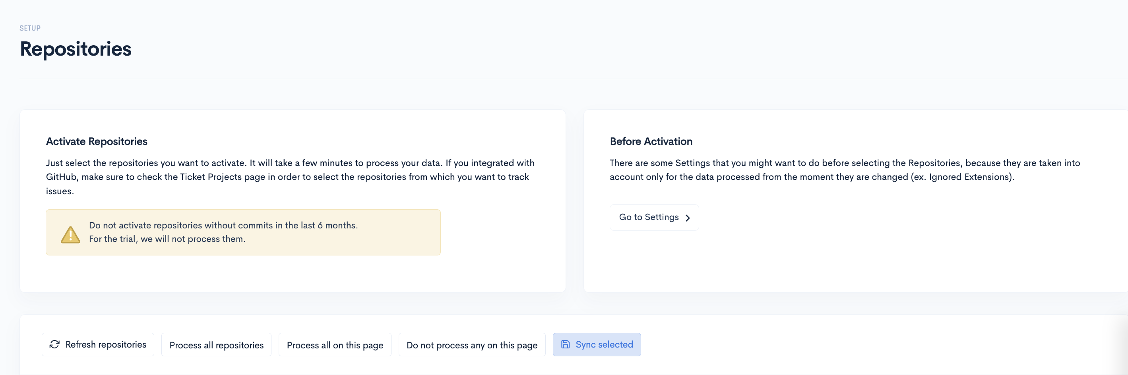Select Process all on this page
The width and height of the screenshot is (1128, 375).
(x=335, y=345)
